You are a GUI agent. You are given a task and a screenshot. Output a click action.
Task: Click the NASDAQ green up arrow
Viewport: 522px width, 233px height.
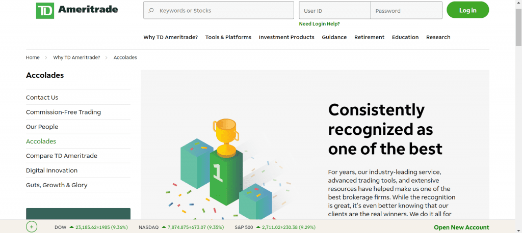point(164,227)
